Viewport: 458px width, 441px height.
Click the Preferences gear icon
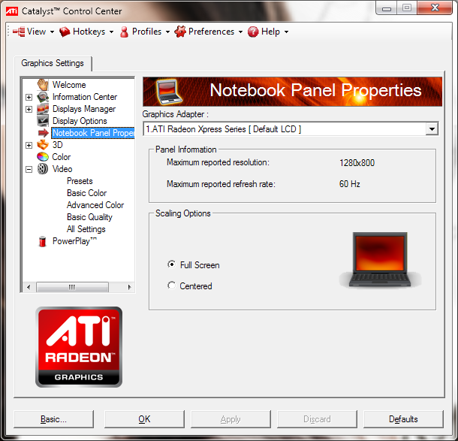(180, 32)
